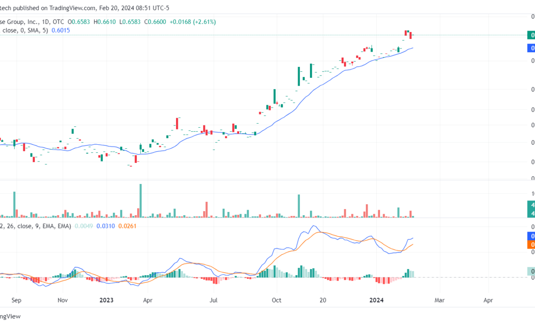
Task: Click the orange signal value tag on right axis
Action: [x=531, y=245]
